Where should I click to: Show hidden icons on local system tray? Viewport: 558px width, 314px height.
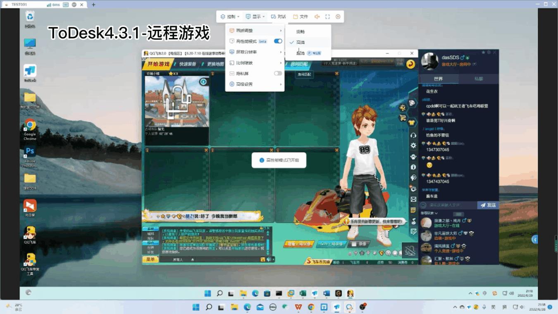(455, 307)
